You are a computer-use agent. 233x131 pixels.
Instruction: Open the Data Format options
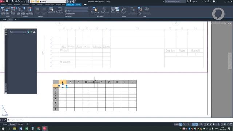point(105,10)
